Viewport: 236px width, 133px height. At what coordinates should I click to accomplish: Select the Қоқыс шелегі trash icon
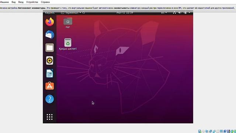(x=68, y=42)
